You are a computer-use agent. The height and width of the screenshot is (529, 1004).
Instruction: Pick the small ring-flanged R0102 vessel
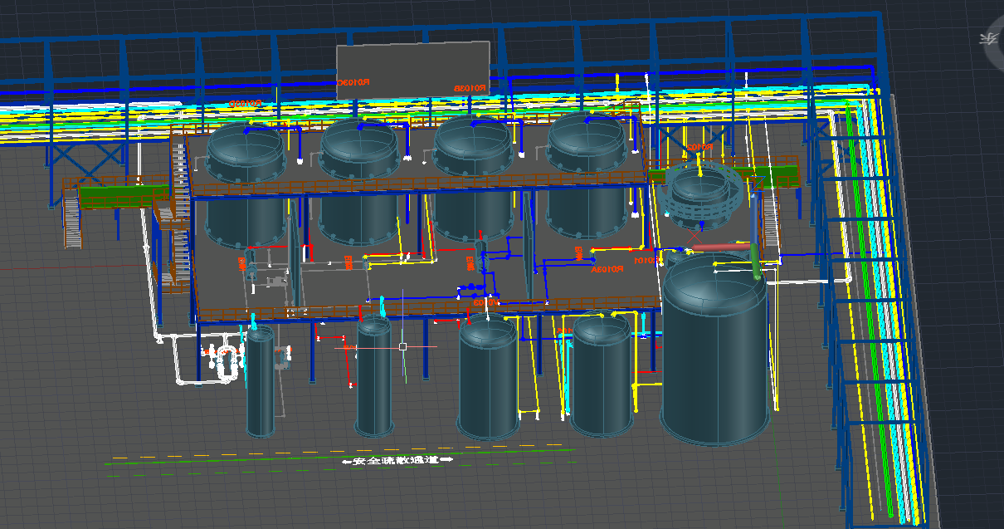(701, 198)
